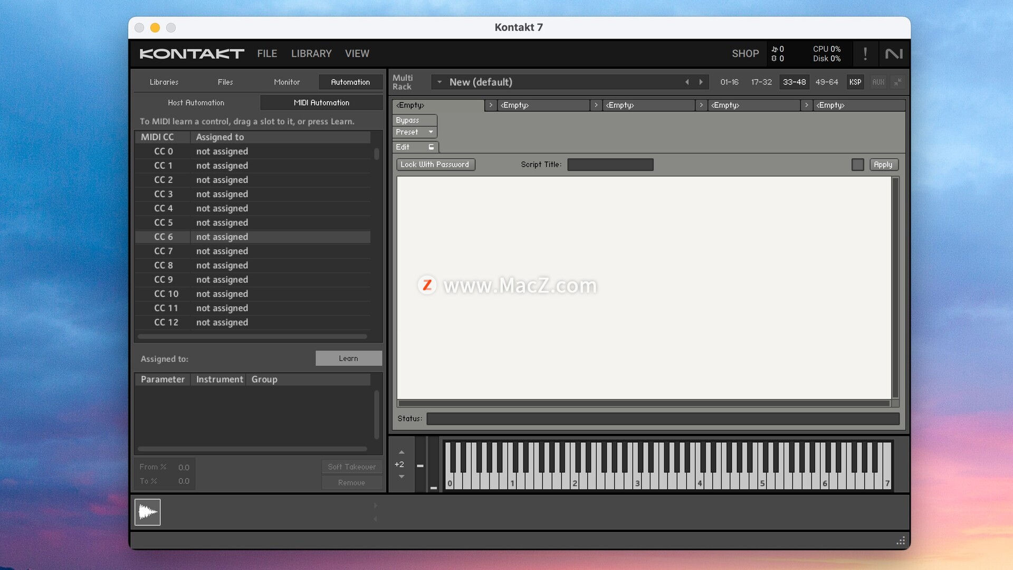Switch to Host Automation

196,102
